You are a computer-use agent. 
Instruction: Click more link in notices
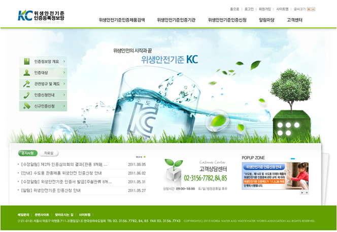pyautogui.click(x=139, y=157)
